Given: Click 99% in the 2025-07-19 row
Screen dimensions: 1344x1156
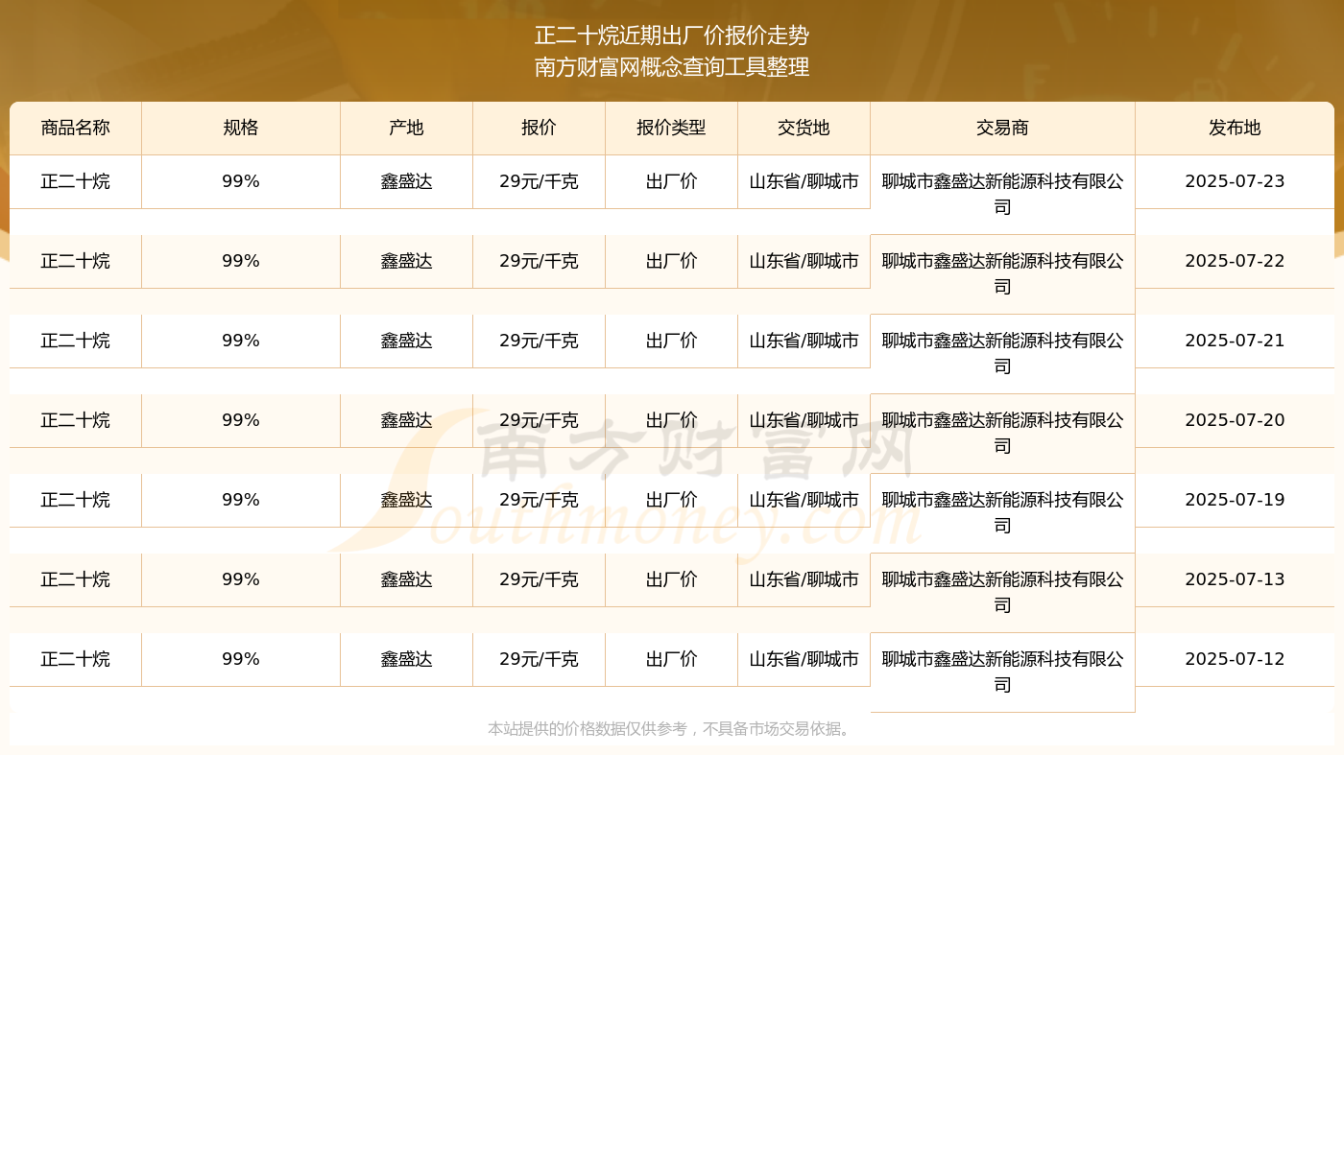Looking at the screenshot, I should 241,500.
